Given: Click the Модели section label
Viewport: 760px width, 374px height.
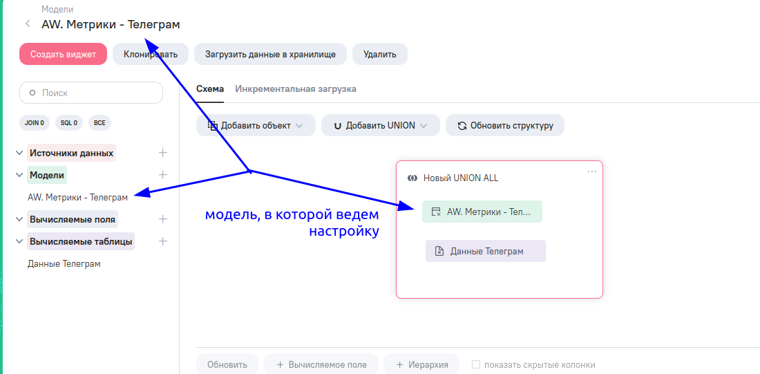Looking at the screenshot, I should (x=47, y=175).
